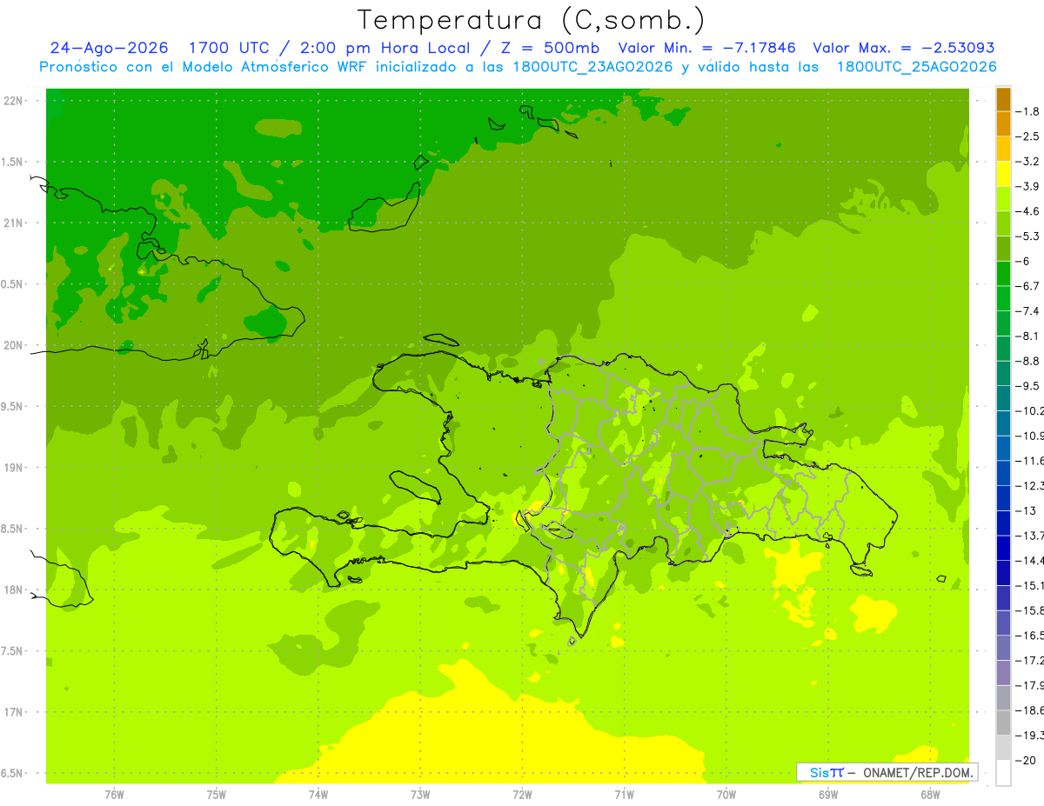
Task: Pick the legend swatch between -1.8 and -2.5
Action: click(1003, 124)
